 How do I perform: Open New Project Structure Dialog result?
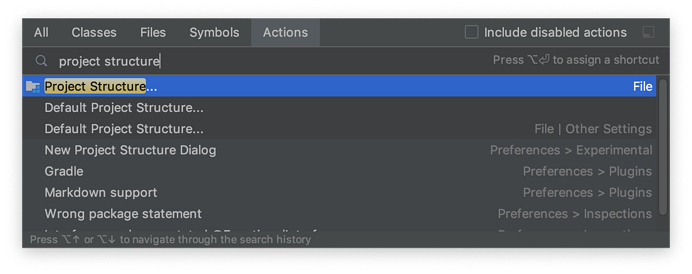(x=130, y=150)
